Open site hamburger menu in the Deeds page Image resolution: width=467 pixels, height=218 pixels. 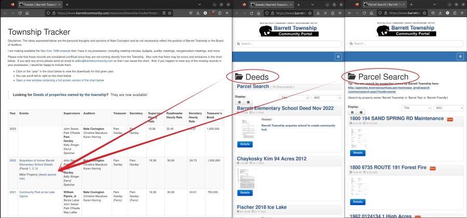(x=338, y=57)
